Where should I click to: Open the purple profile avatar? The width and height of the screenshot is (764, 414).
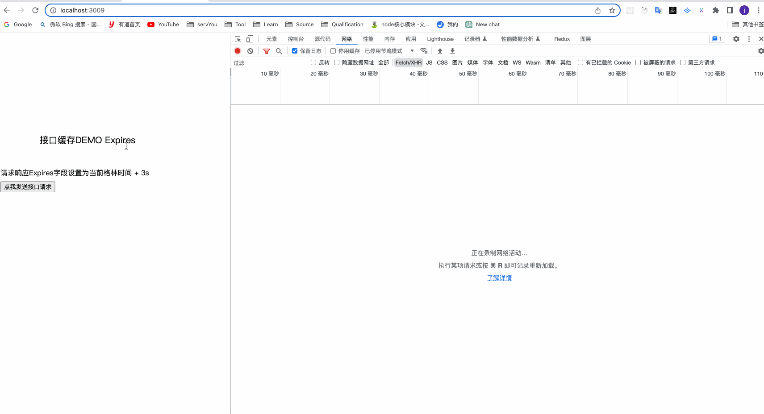click(744, 10)
